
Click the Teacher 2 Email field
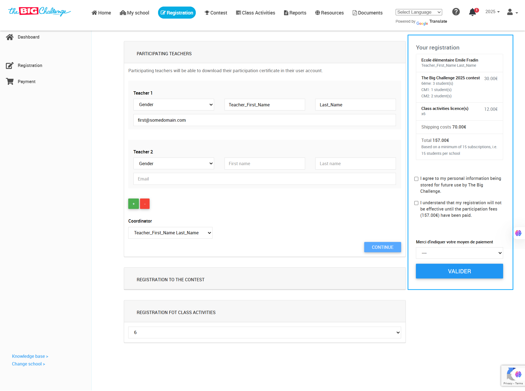pos(264,179)
